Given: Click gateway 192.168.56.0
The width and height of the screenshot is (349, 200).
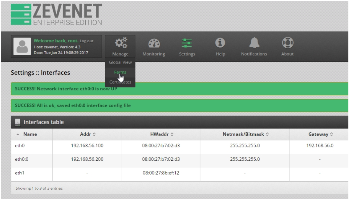Looking at the screenshot, I should pos(320,146).
